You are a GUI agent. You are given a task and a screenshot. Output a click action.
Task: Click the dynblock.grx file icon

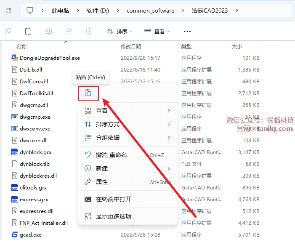15,152
